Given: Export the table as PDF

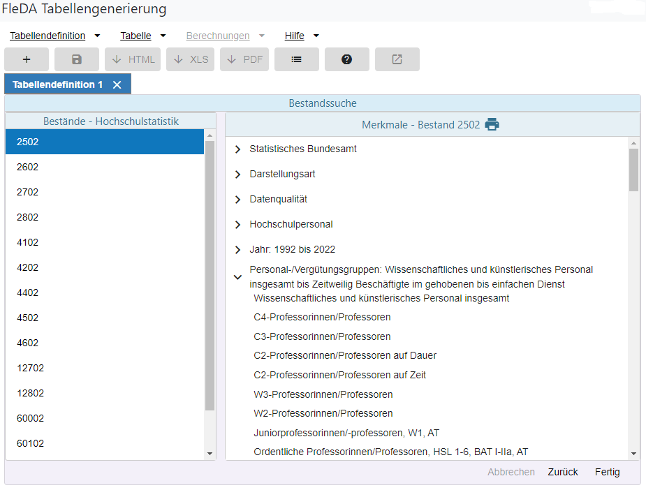Looking at the screenshot, I should [x=244, y=59].
